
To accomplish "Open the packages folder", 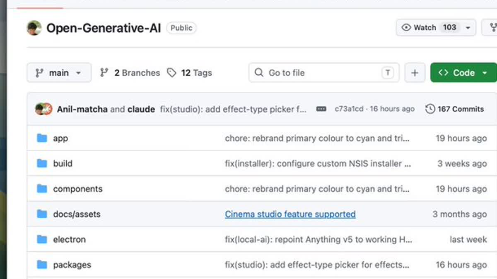I will [x=72, y=265].
